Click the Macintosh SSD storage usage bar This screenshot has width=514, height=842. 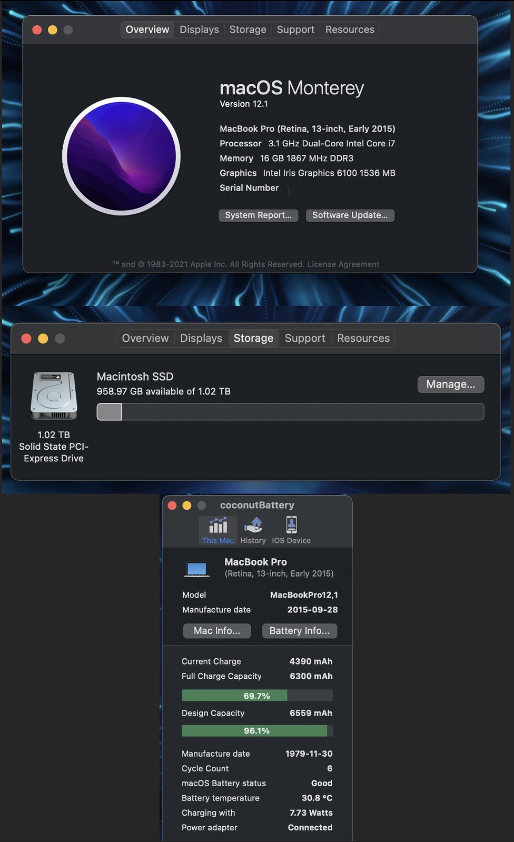coord(290,412)
